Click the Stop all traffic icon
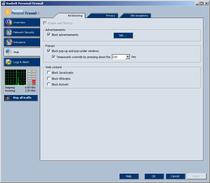Screen dimensions: 210x183 (x=7, y=98)
